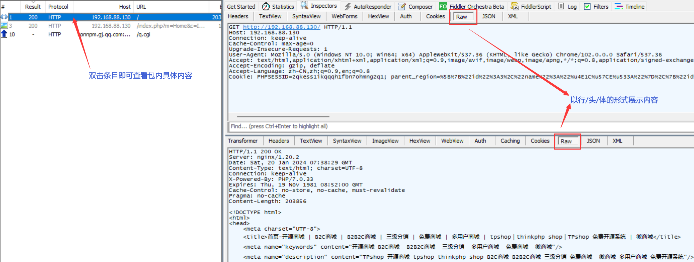Select the request JSON tab
Screen dimensions: 694x262
(x=488, y=16)
